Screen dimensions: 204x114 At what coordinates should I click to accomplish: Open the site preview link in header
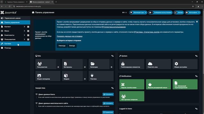[178, 13]
